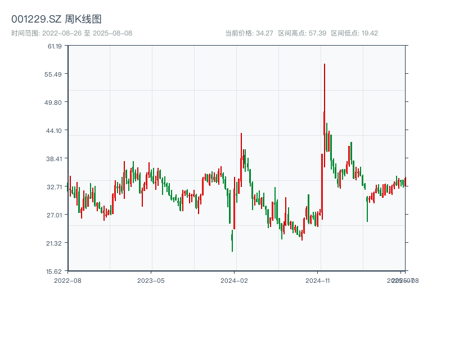Click y-axis label 61.19

point(55,46)
